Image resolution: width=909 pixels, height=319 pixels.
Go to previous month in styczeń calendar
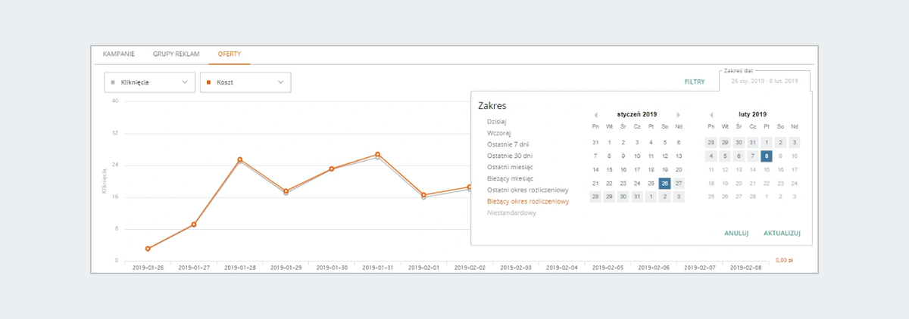[595, 114]
